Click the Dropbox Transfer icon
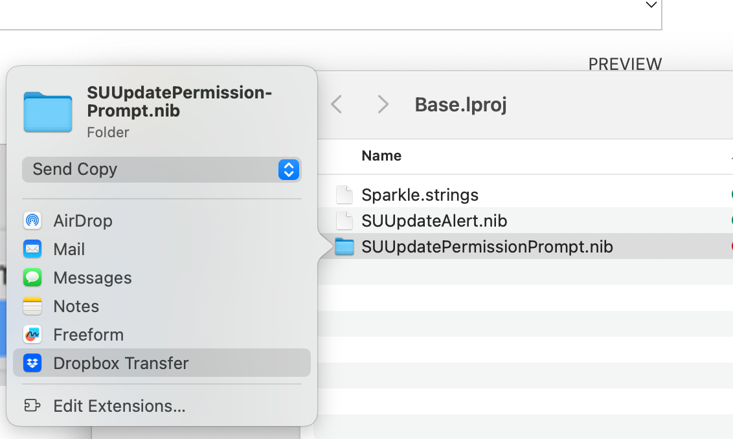The image size is (733, 439). tap(32, 363)
